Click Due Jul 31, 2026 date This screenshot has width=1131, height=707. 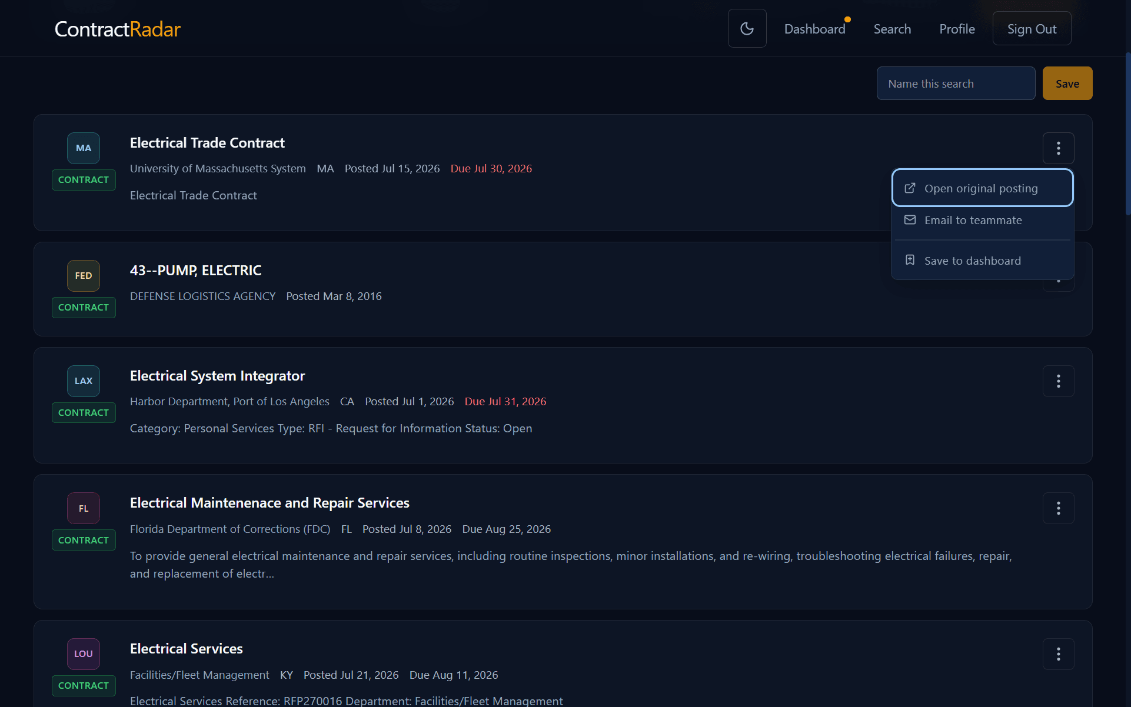pyautogui.click(x=505, y=402)
